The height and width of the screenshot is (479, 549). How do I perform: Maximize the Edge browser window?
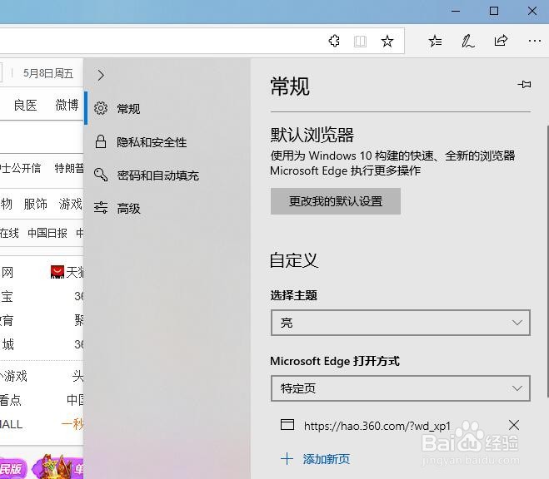point(494,11)
